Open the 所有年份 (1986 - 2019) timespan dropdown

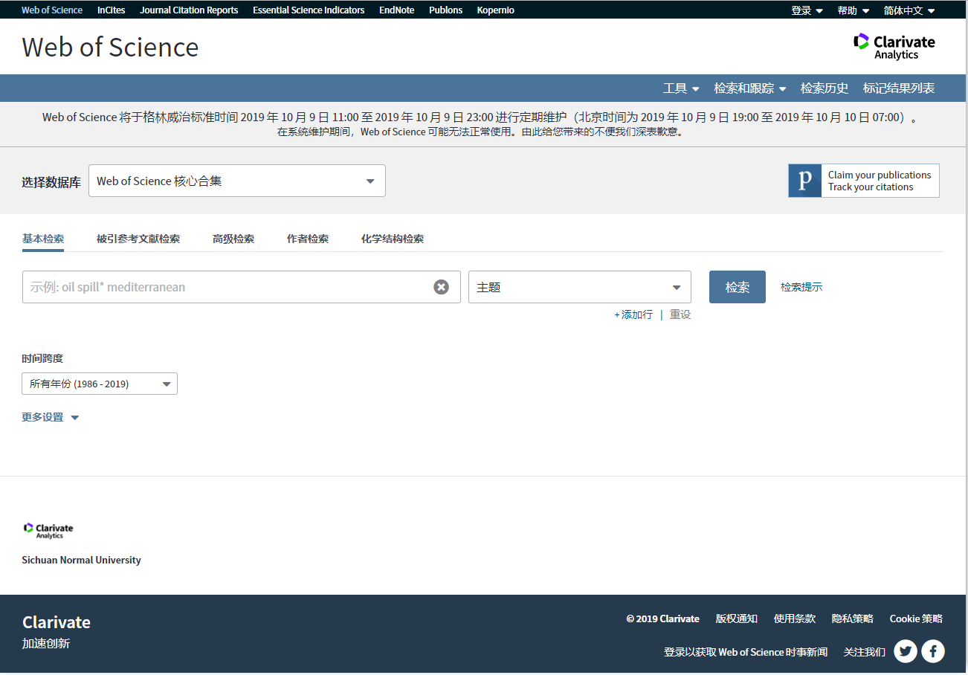click(x=100, y=384)
